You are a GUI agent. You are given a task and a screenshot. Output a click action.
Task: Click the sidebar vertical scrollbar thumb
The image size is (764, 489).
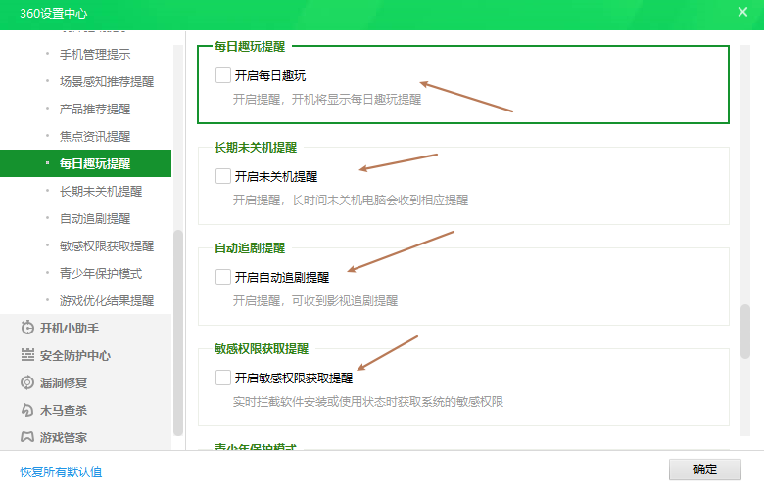tap(178, 333)
